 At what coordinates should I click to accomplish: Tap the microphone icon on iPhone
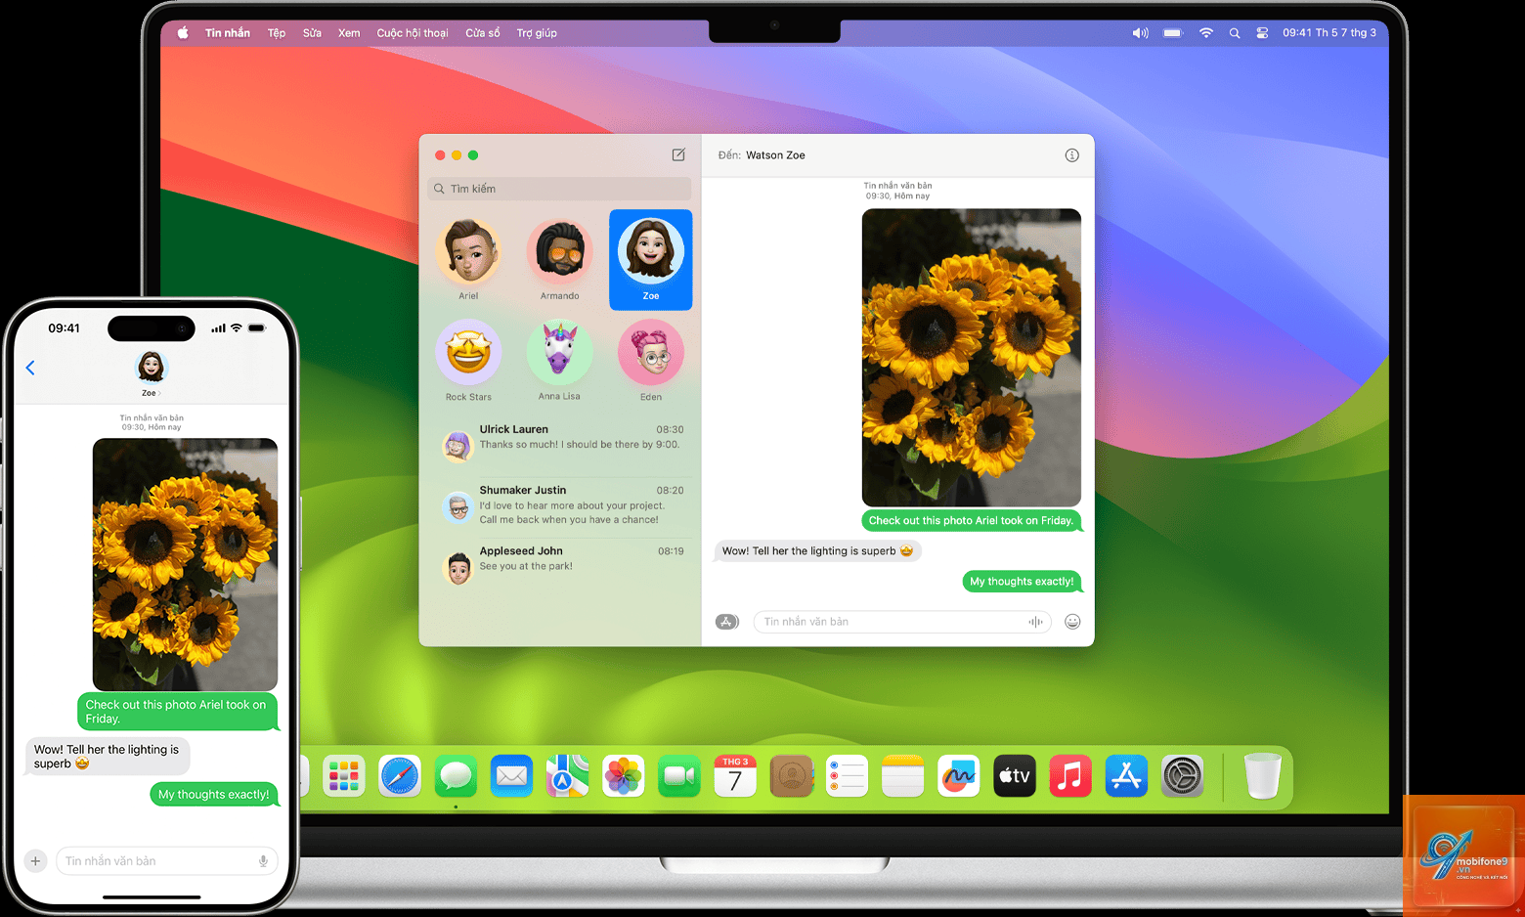(x=263, y=861)
